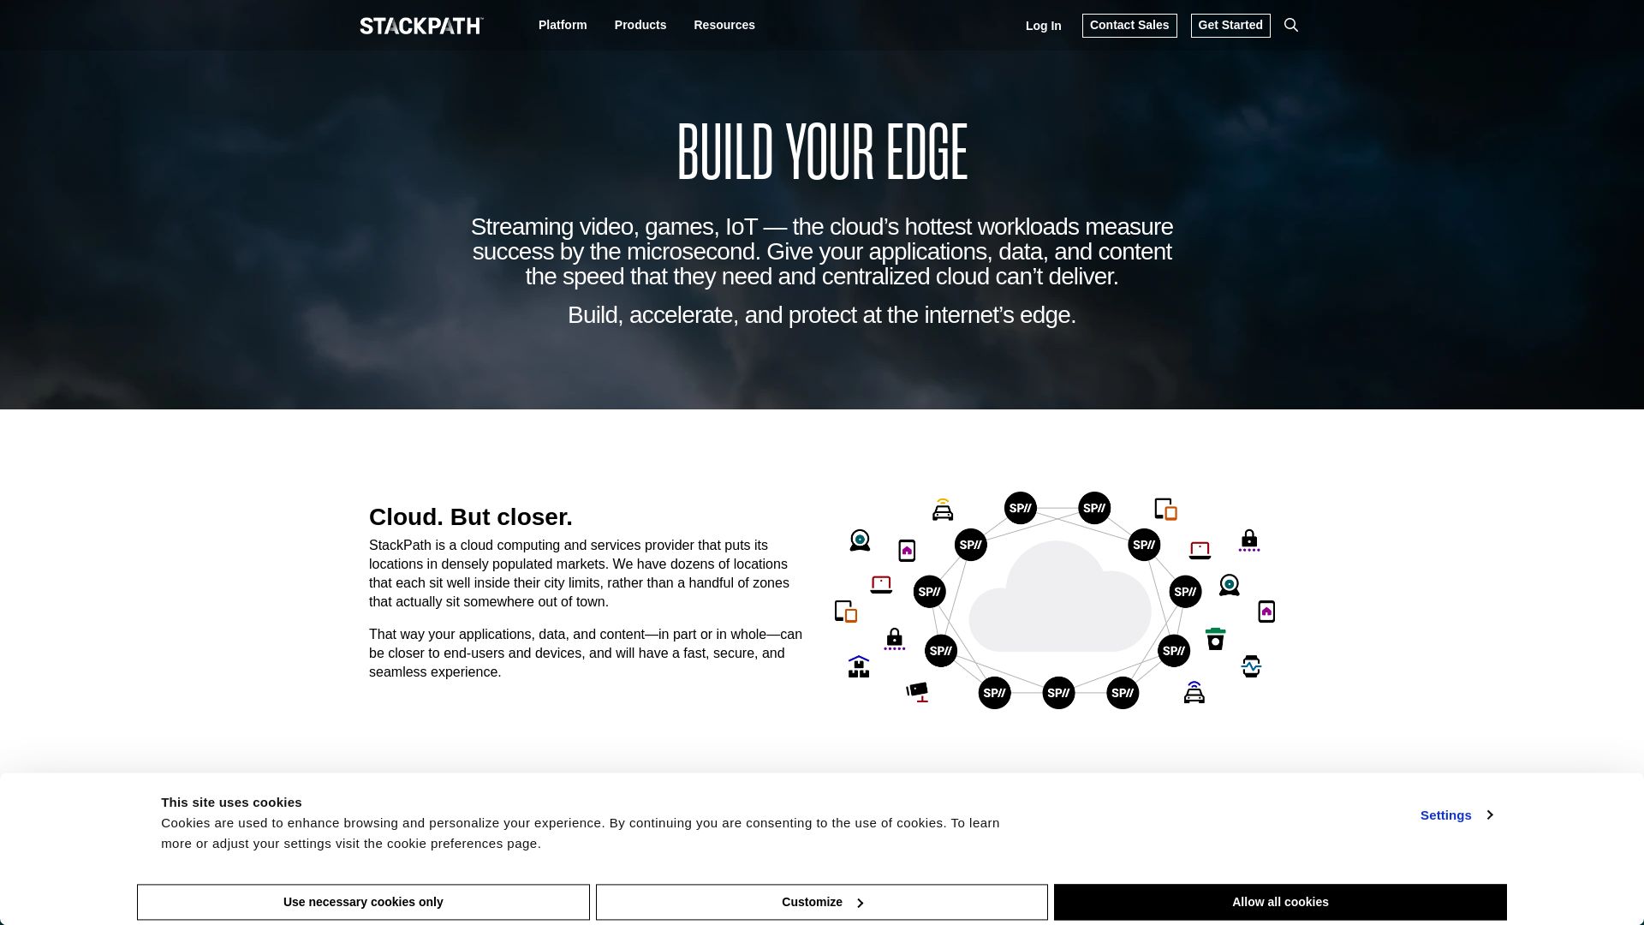Image resolution: width=1644 pixels, height=925 pixels.
Task: Click the car/vehicle icon bottom-right
Action: 1194,694
